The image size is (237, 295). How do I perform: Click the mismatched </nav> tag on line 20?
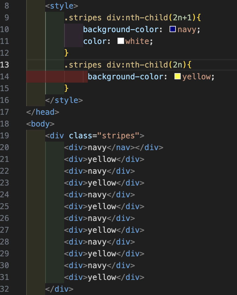click(121, 147)
